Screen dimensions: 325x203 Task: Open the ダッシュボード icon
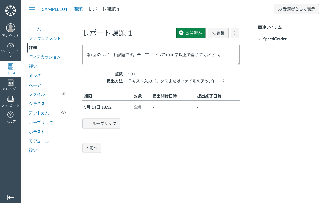pos(10,46)
